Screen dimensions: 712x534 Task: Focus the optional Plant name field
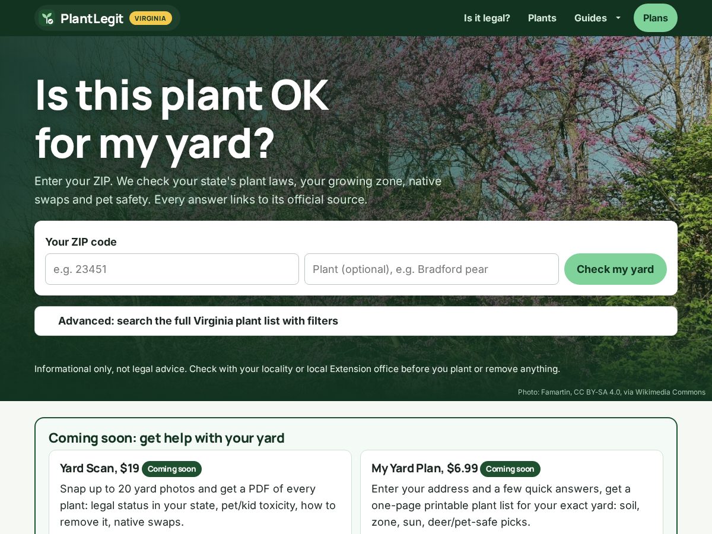431,269
